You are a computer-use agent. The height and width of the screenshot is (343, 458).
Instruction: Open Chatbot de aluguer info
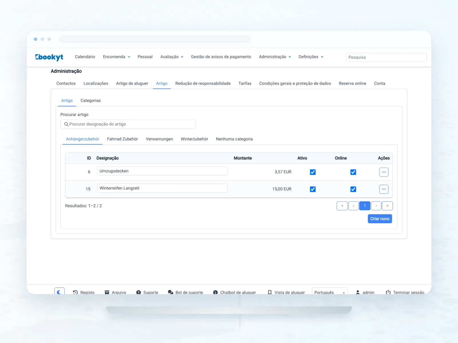(234, 292)
